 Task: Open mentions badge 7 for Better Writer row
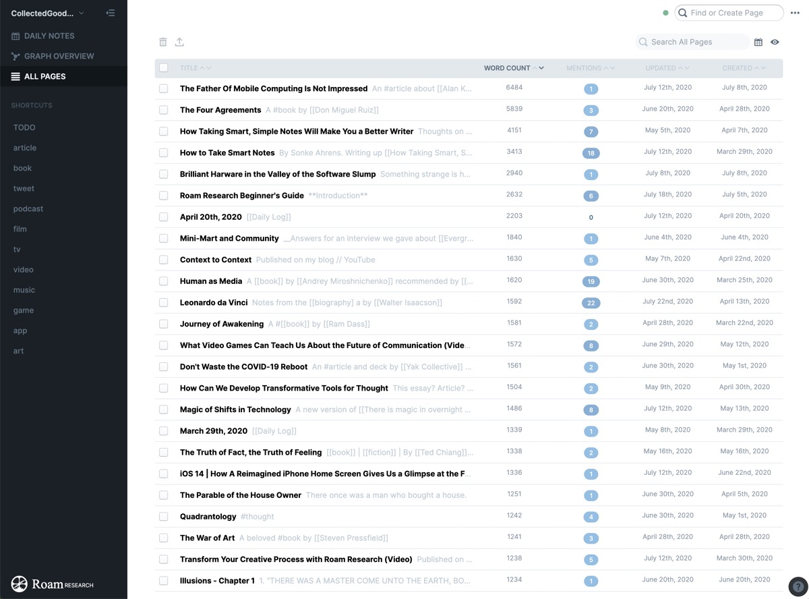pyautogui.click(x=591, y=132)
